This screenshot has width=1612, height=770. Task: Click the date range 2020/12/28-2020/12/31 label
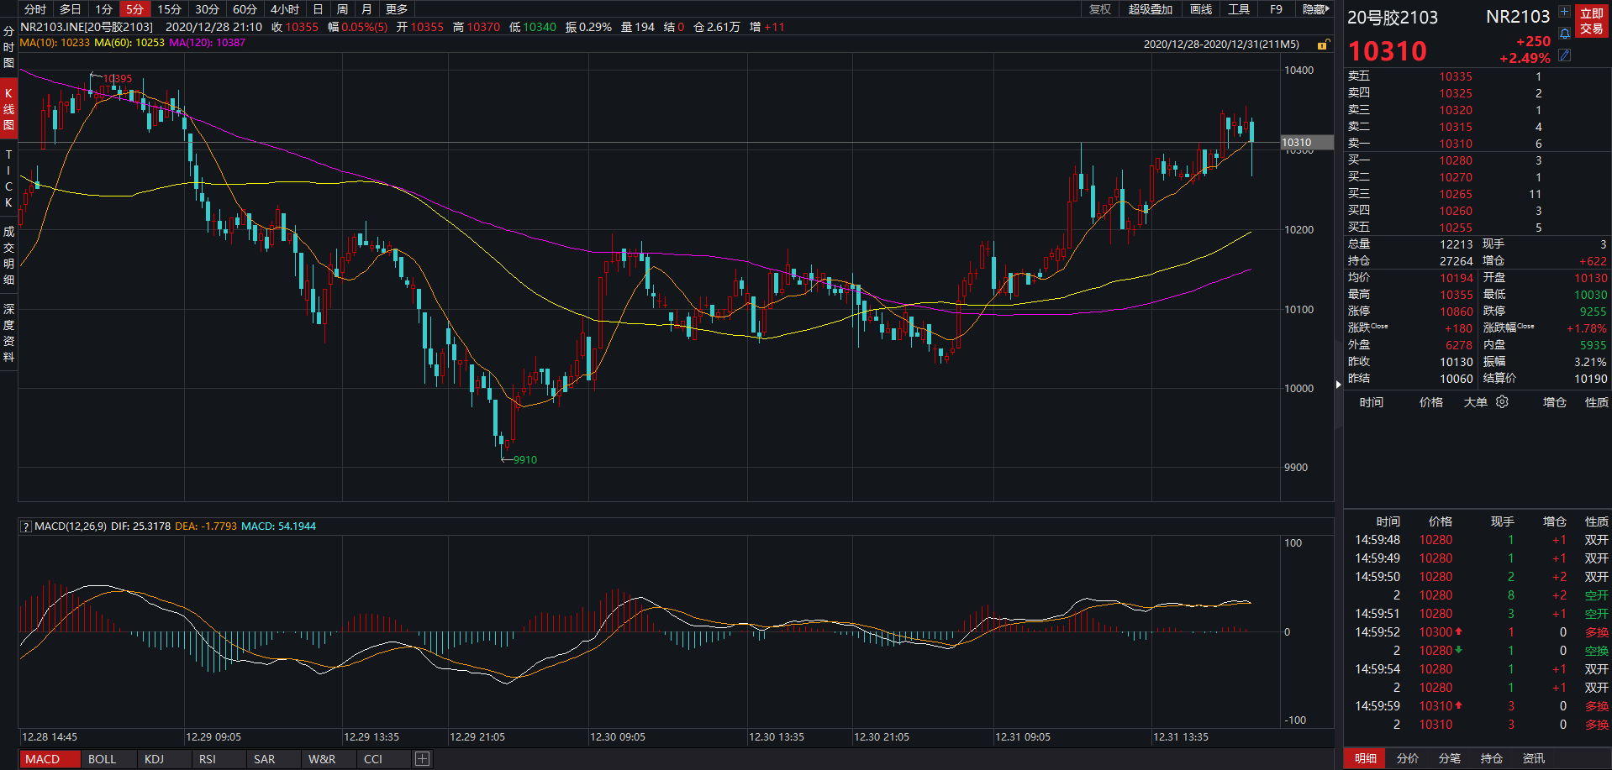(1221, 45)
